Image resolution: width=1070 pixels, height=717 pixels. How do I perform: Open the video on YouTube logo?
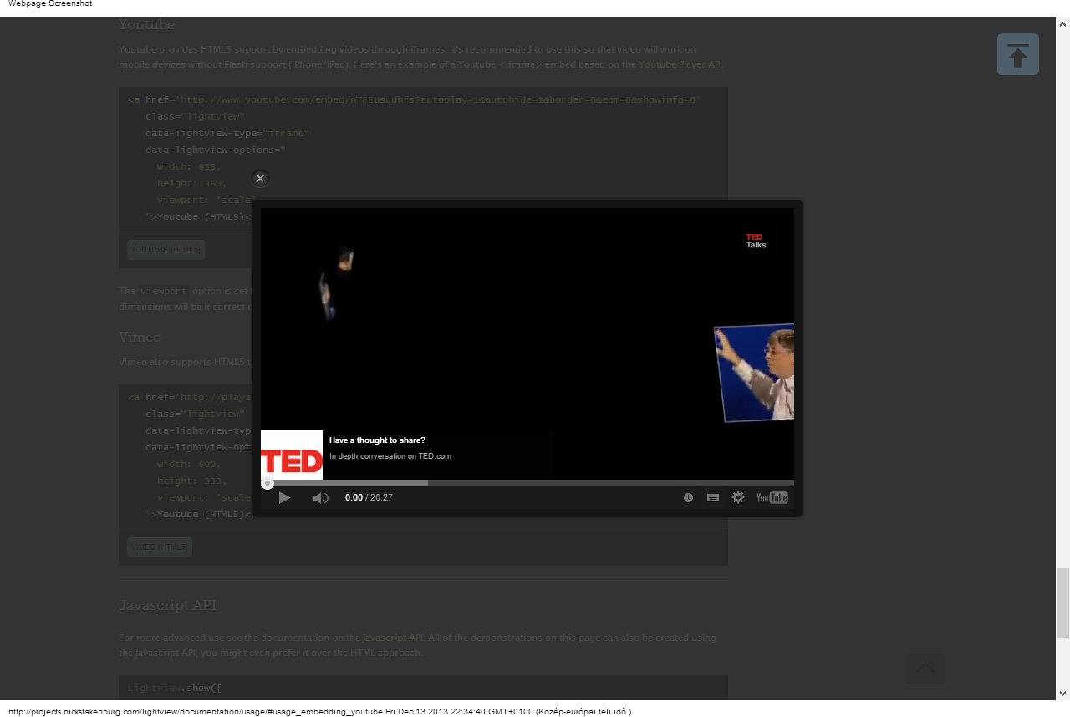(772, 497)
